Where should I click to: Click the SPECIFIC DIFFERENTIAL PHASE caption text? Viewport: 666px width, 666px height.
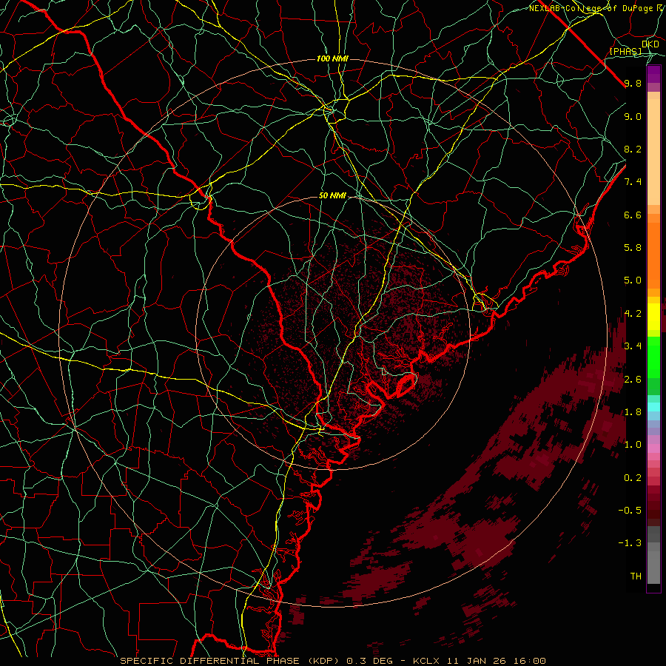[x=209, y=661]
